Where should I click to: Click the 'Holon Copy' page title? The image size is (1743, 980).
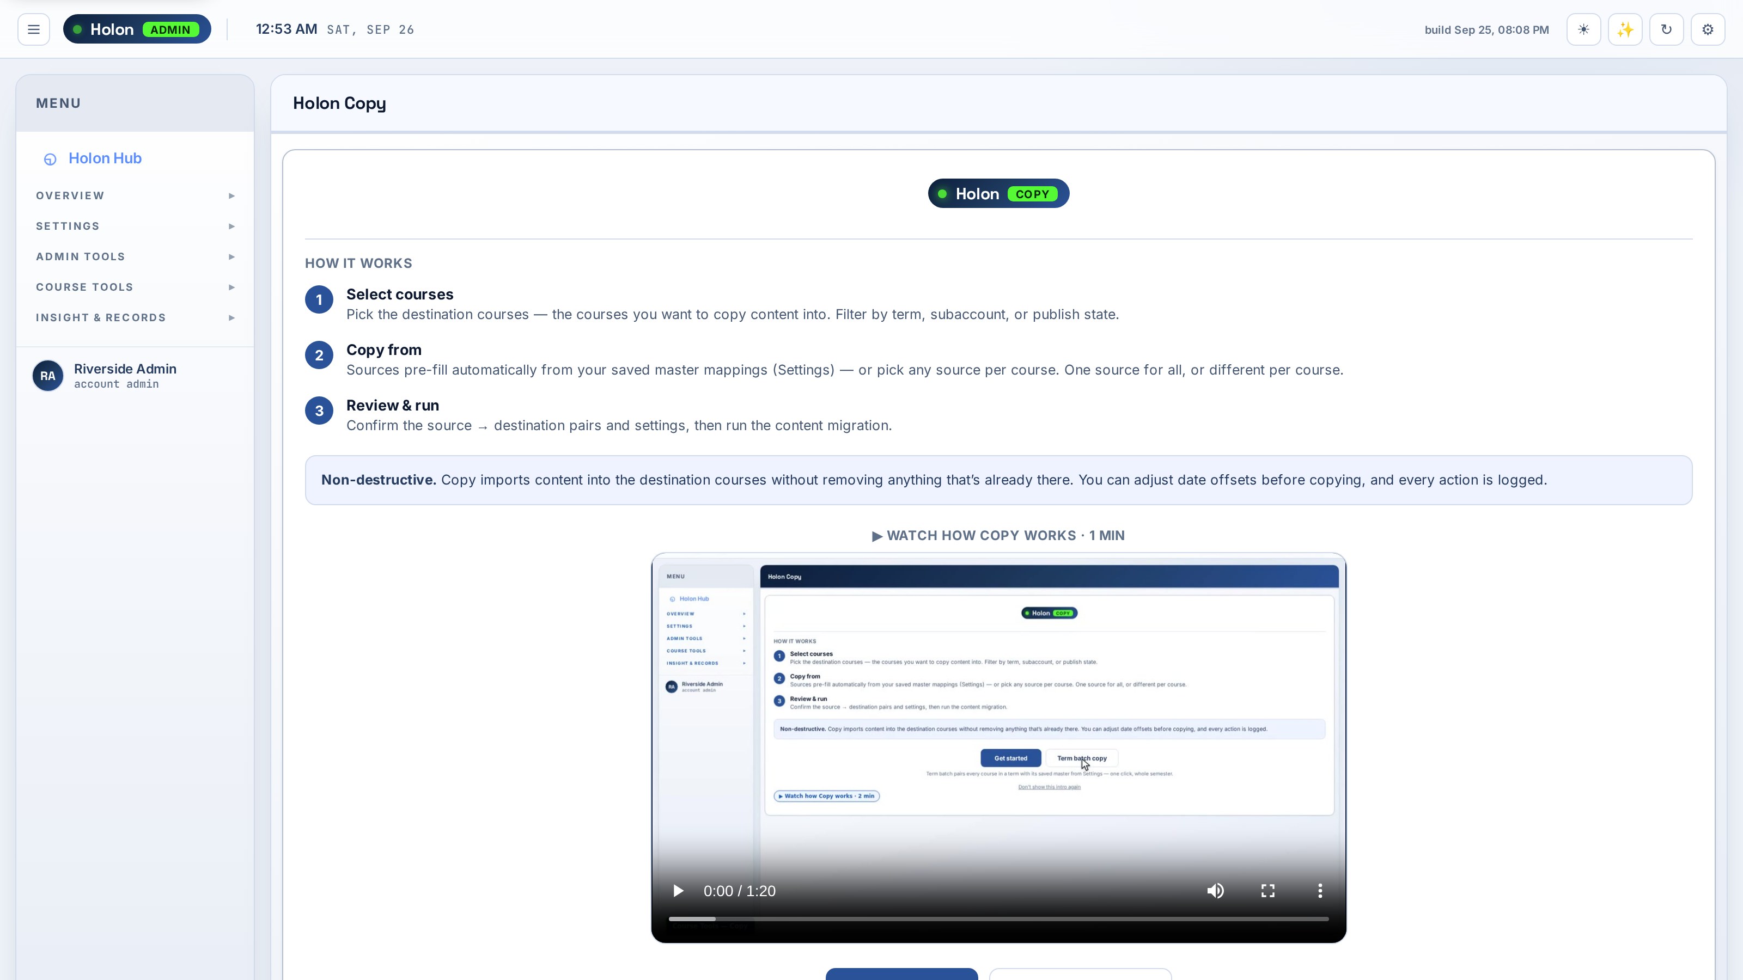[x=339, y=103]
